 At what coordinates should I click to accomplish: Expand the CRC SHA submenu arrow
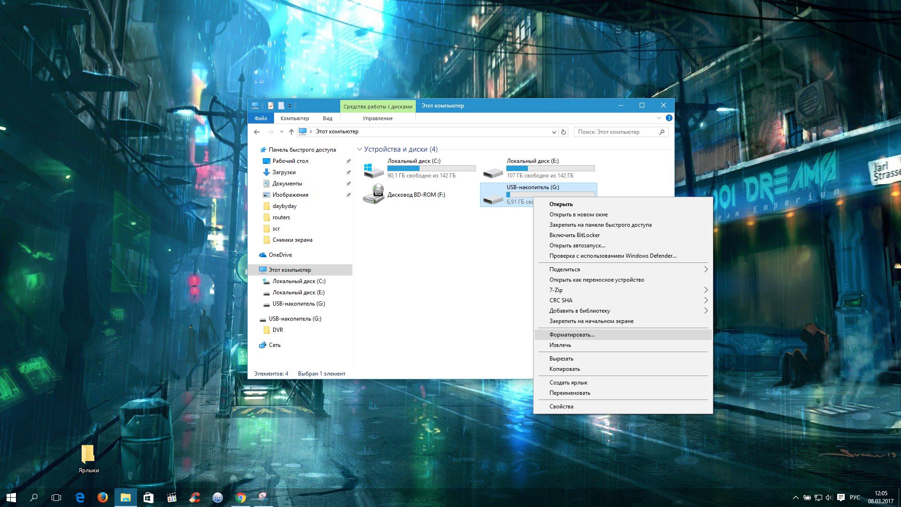[706, 300]
